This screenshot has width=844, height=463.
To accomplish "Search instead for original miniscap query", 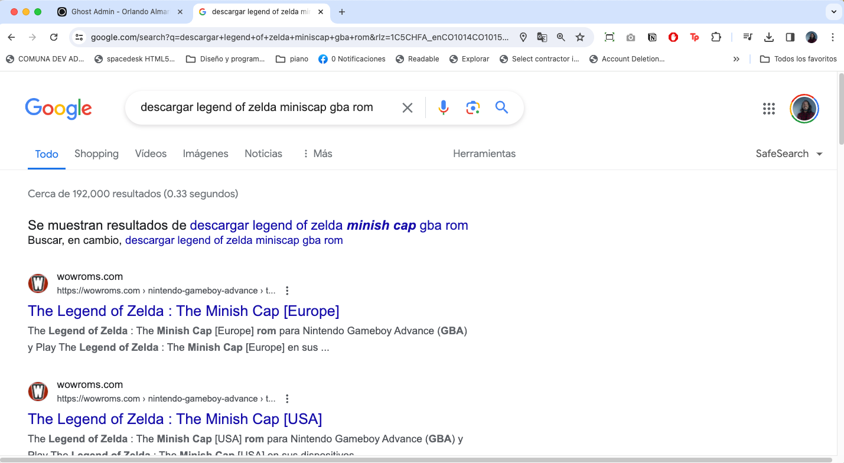I will click(234, 240).
